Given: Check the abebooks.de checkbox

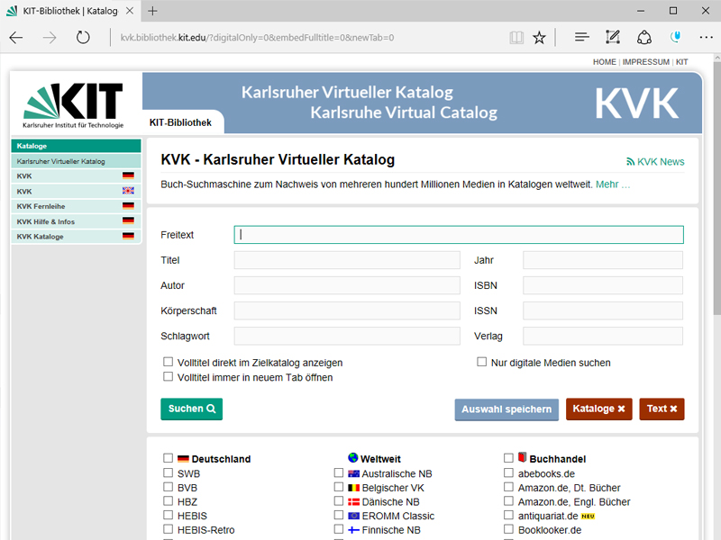Looking at the screenshot, I should pos(508,472).
